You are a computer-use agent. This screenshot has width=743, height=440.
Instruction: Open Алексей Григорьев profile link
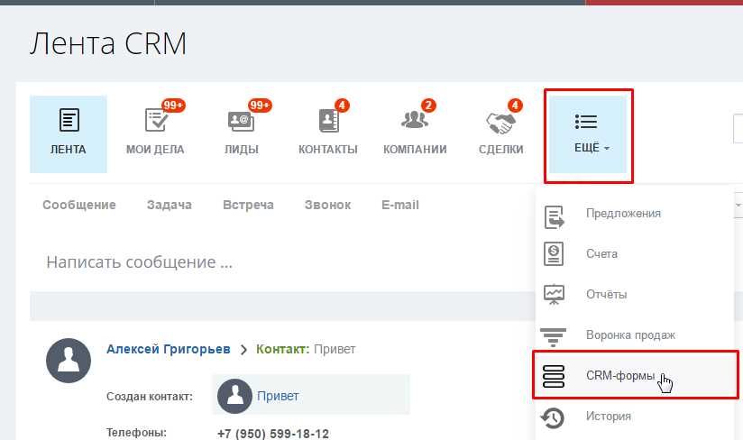pos(169,349)
